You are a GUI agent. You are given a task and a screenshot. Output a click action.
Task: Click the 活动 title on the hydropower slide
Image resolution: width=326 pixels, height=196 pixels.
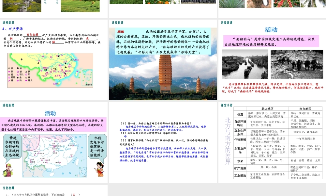point(50,113)
